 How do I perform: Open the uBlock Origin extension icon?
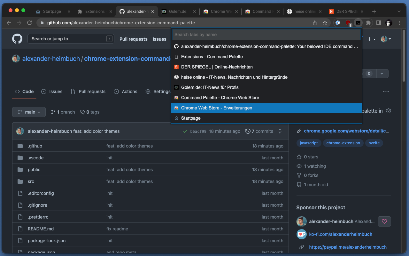(x=348, y=23)
